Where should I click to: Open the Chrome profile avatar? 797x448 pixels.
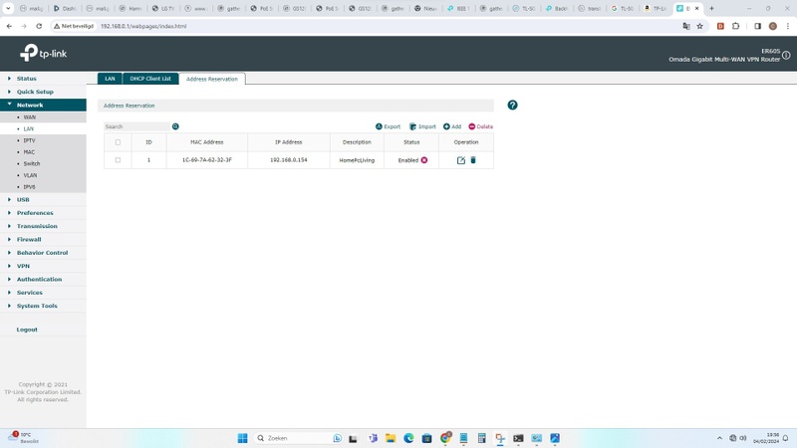(773, 26)
